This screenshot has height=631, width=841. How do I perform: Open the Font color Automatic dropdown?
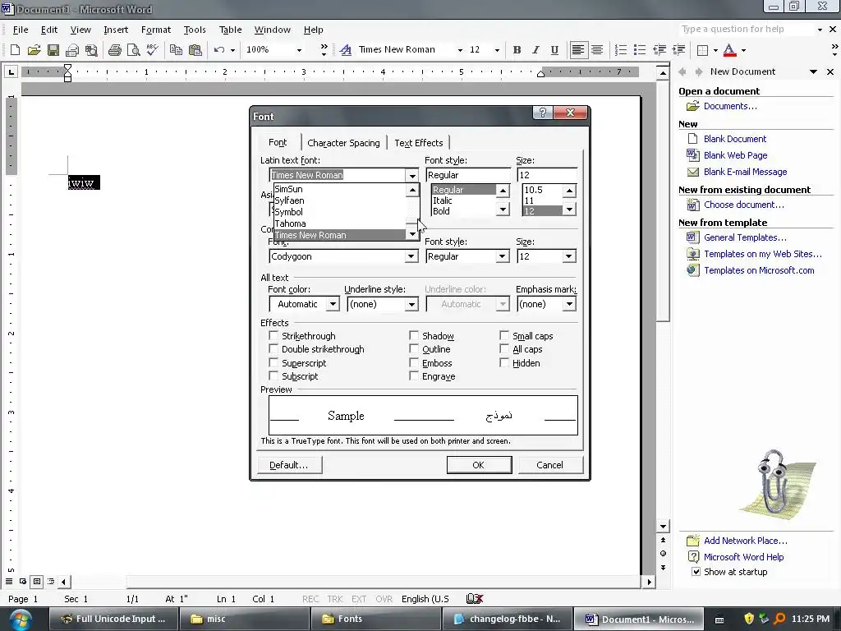coord(333,304)
